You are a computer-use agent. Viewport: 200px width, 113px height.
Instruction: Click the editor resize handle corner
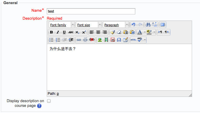(x=190, y=95)
